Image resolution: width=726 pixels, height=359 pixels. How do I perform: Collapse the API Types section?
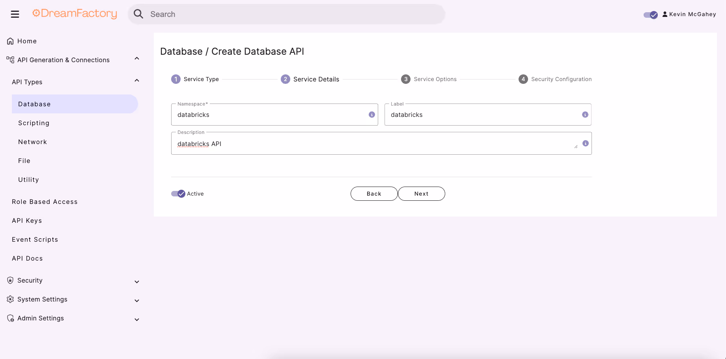click(x=137, y=81)
